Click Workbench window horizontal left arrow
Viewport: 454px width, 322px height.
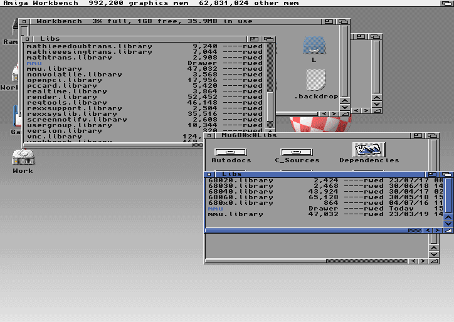(x=324, y=114)
